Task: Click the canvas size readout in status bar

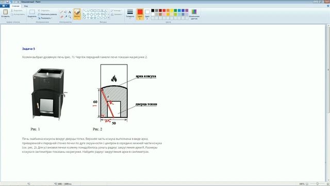Action: [63, 184]
